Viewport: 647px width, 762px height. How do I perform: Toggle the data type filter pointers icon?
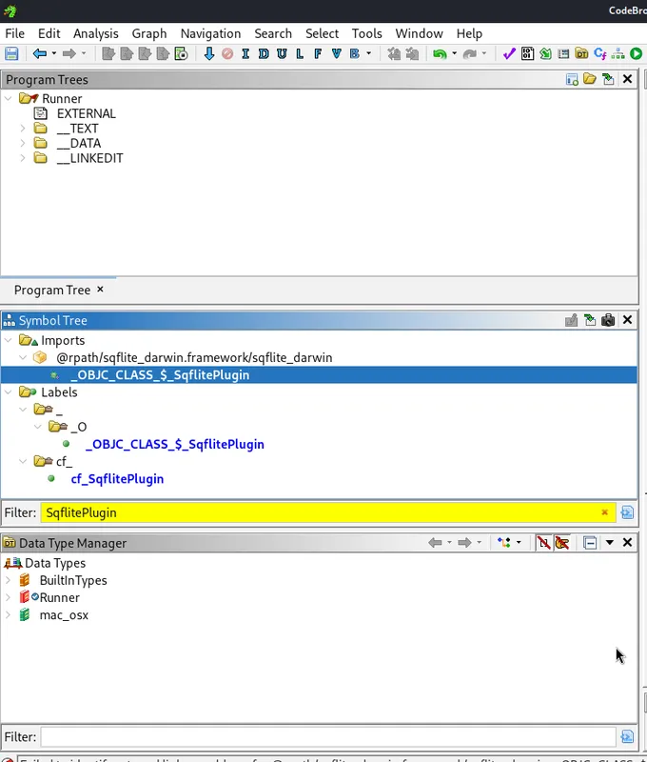562,542
